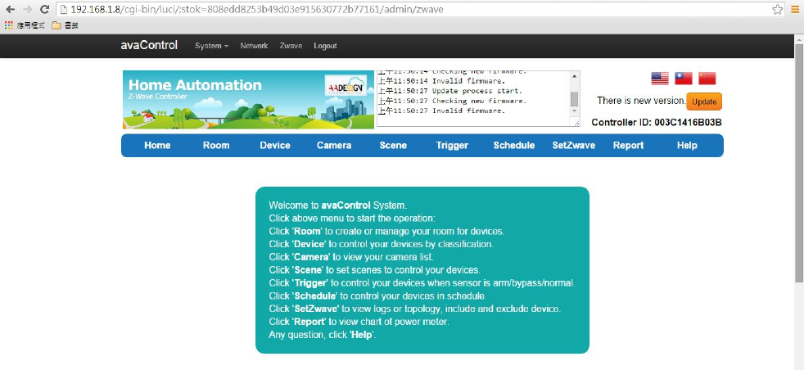Click the log box scroll-down arrow
Image resolution: width=804 pixels, height=370 pixels.
tap(574, 111)
